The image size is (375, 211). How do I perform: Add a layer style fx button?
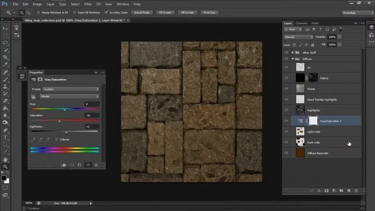[x=319, y=190]
